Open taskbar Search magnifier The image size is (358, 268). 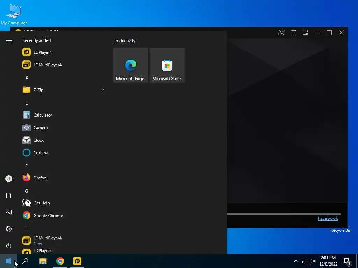(x=25, y=261)
